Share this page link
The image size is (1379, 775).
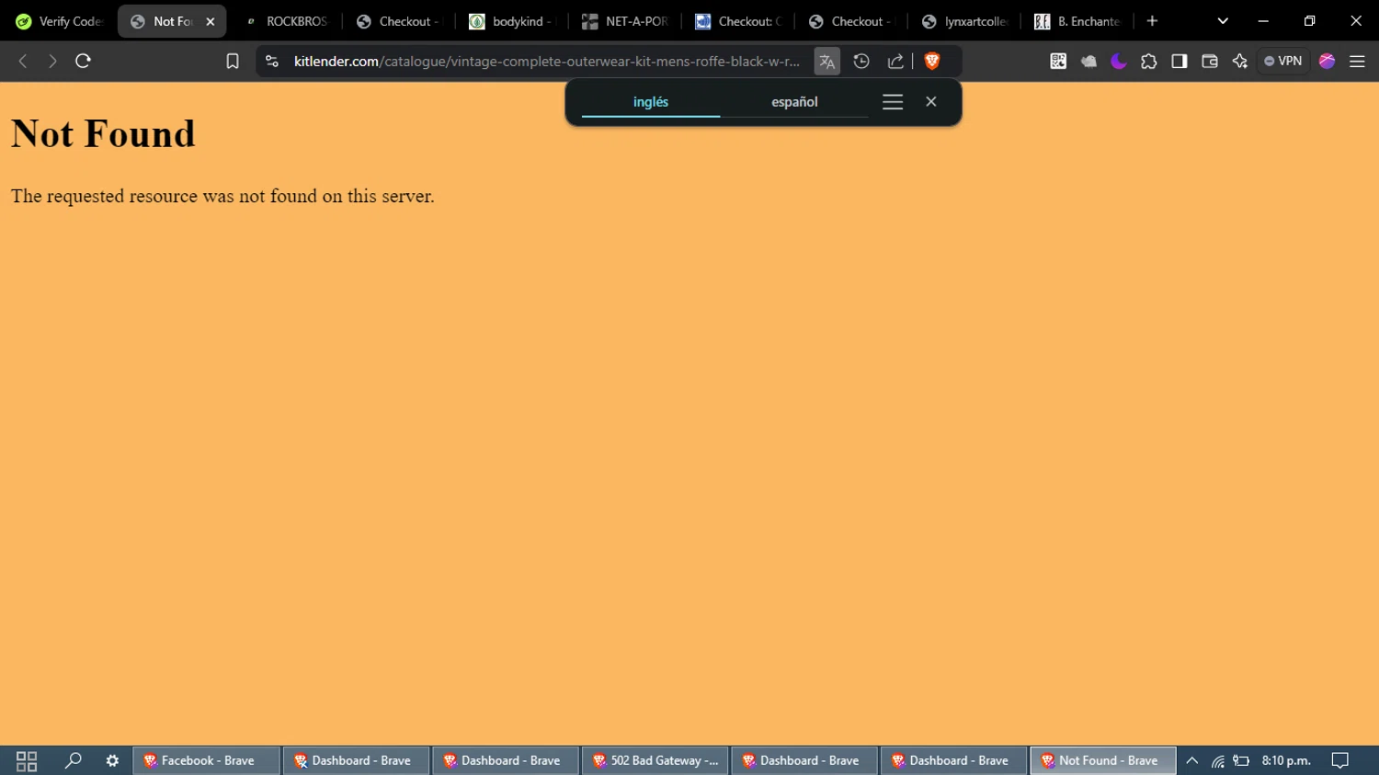895,61
